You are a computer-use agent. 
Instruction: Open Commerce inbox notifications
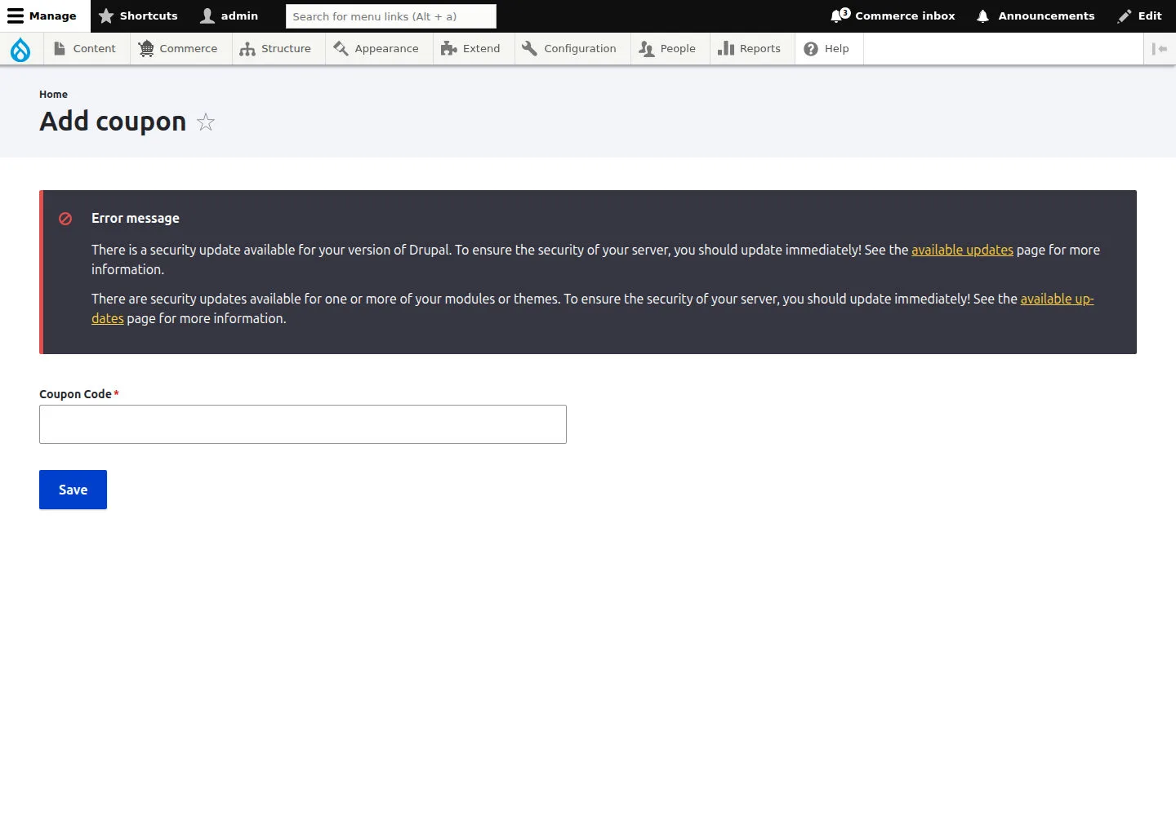[x=893, y=16]
